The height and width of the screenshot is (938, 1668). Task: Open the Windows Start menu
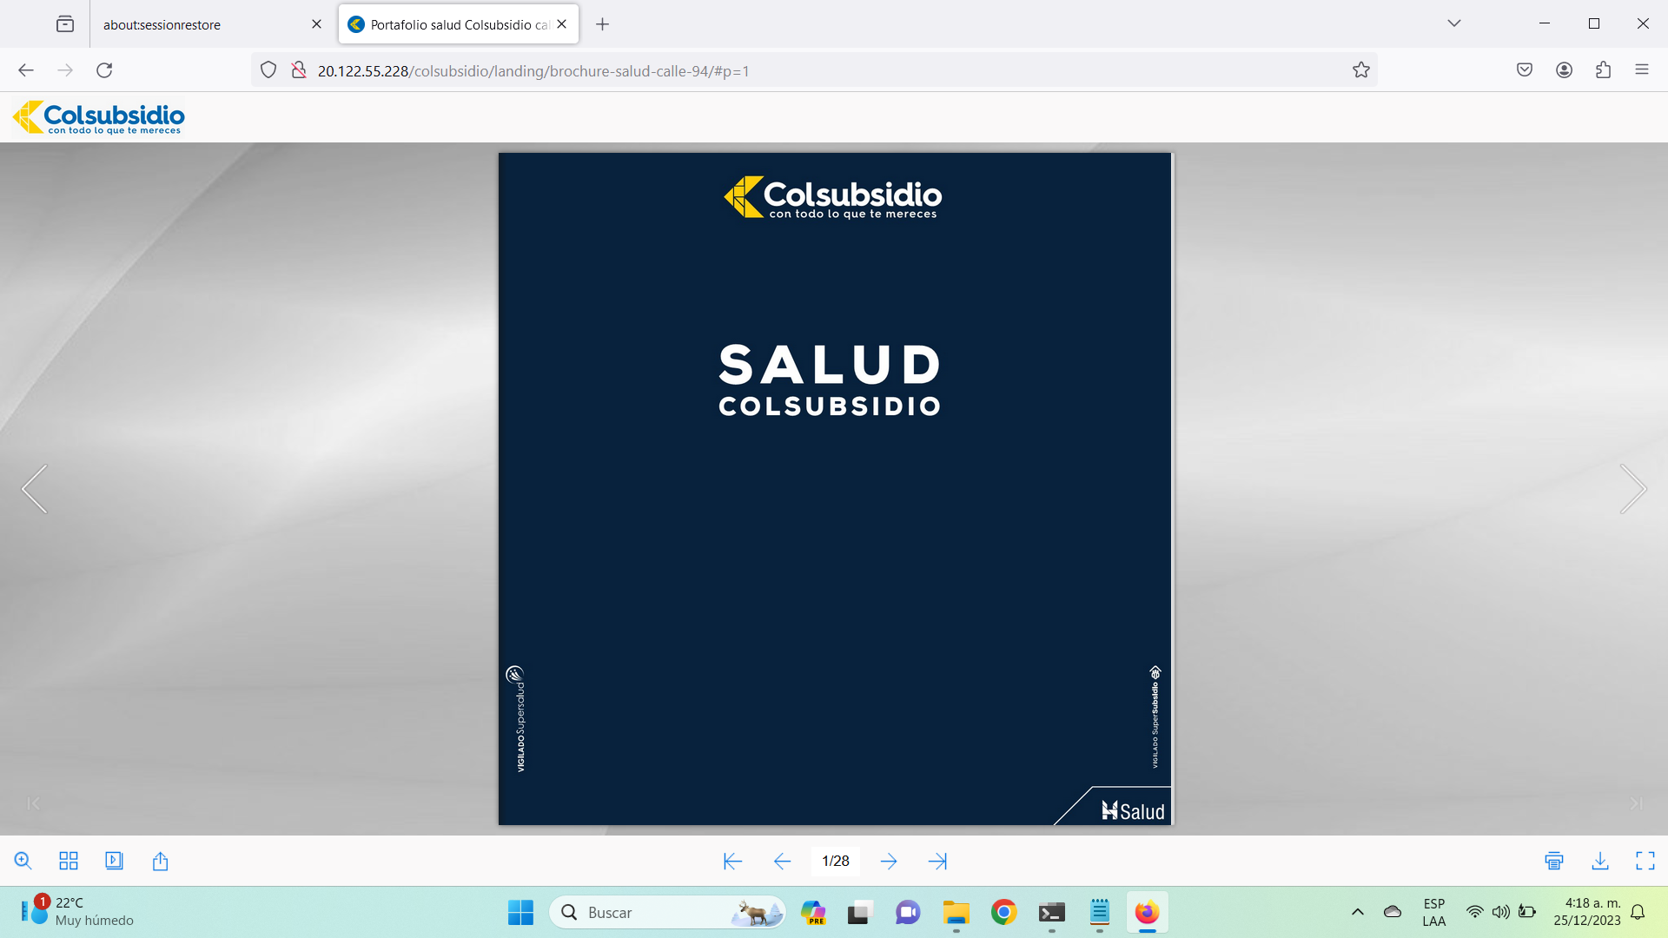520,913
